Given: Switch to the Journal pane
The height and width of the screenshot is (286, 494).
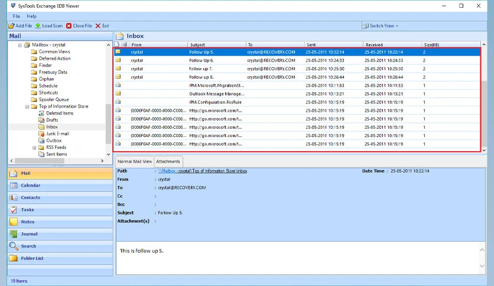Looking at the screenshot, I should (x=60, y=234).
